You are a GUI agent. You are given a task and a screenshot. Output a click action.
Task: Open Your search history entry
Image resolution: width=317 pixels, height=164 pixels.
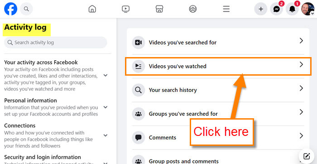pyautogui.click(x=218, y=90)
